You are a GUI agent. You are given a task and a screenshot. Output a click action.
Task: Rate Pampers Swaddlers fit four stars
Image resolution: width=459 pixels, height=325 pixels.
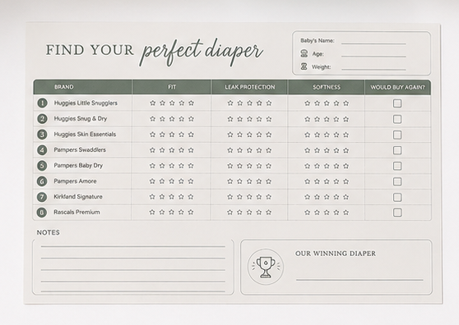tap(182, 150)
